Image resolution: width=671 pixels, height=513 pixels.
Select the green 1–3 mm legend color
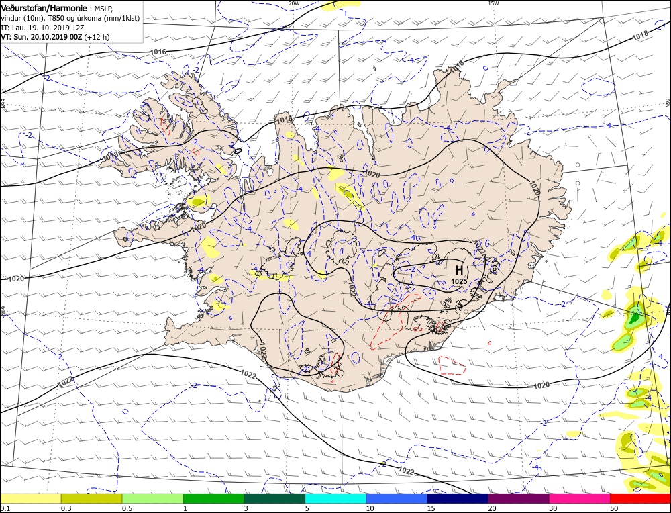213,498
